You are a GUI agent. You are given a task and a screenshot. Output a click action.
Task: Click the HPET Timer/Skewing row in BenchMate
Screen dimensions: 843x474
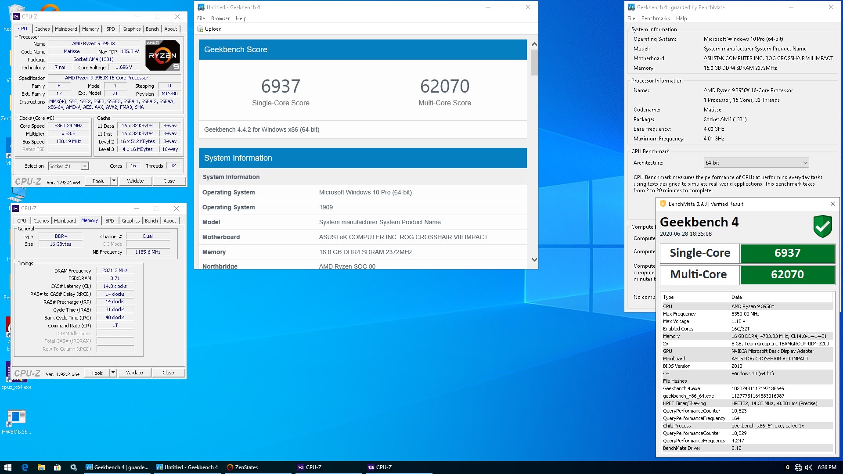click(747, 403)
